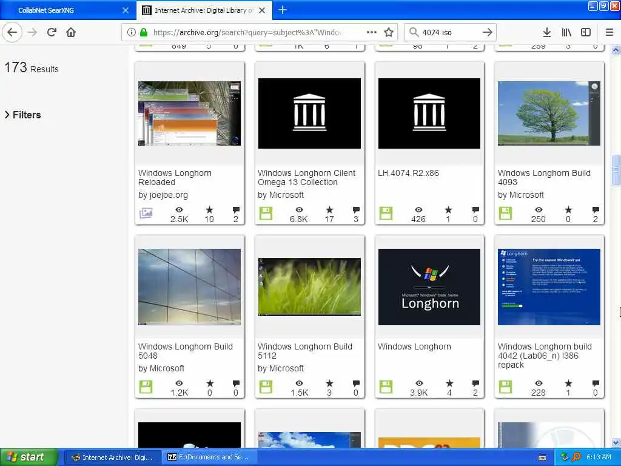Screen dimensions: 621x466
Task: Open Longhorn Build 5112 grass thumbnail
Action: point(309,287)
